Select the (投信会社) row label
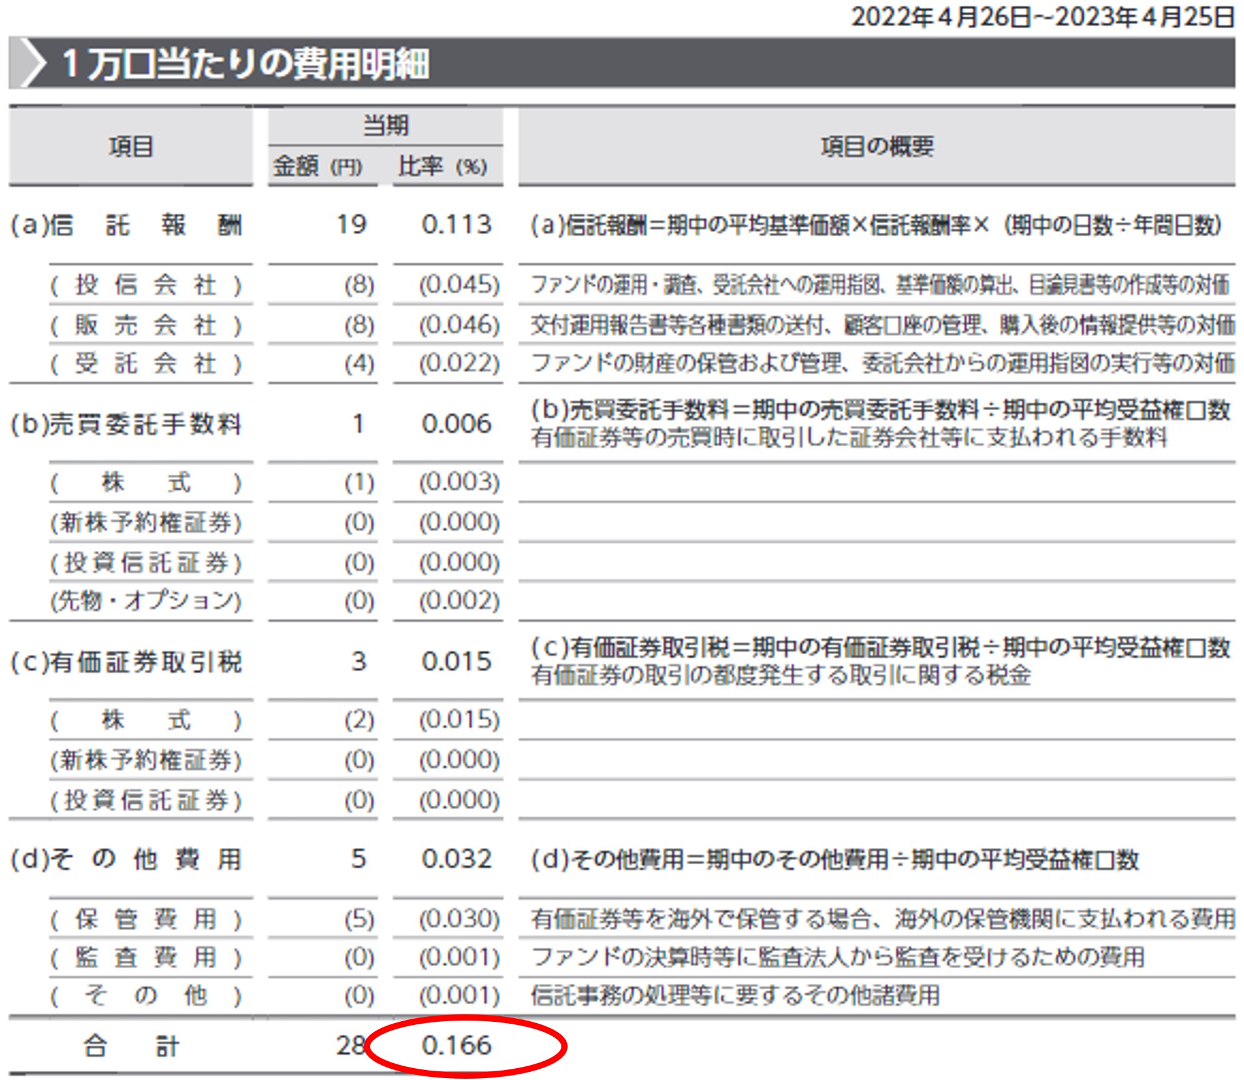This screenshot has width=1244, height=1080. [x=146, y=285]
